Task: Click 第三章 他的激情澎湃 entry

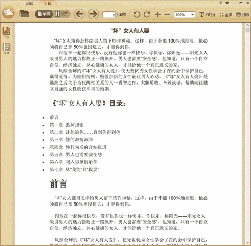Action: point(71,140)
